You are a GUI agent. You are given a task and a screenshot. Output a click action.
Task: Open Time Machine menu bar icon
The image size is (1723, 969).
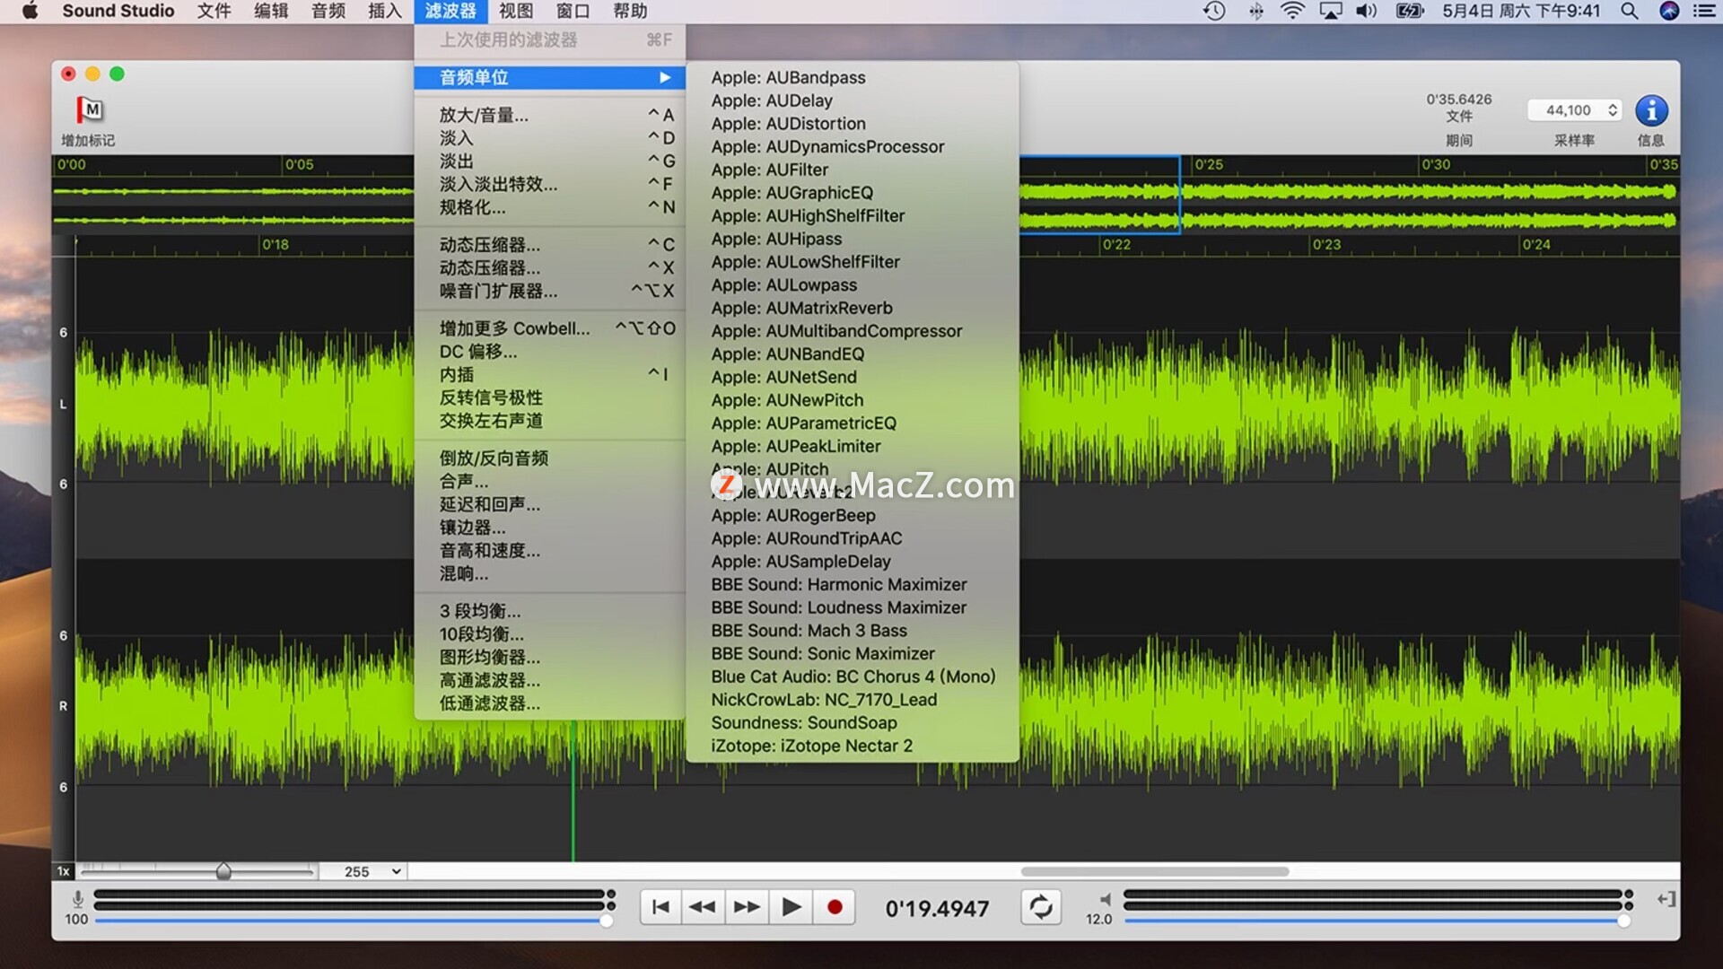click(x=1214, y=11)
